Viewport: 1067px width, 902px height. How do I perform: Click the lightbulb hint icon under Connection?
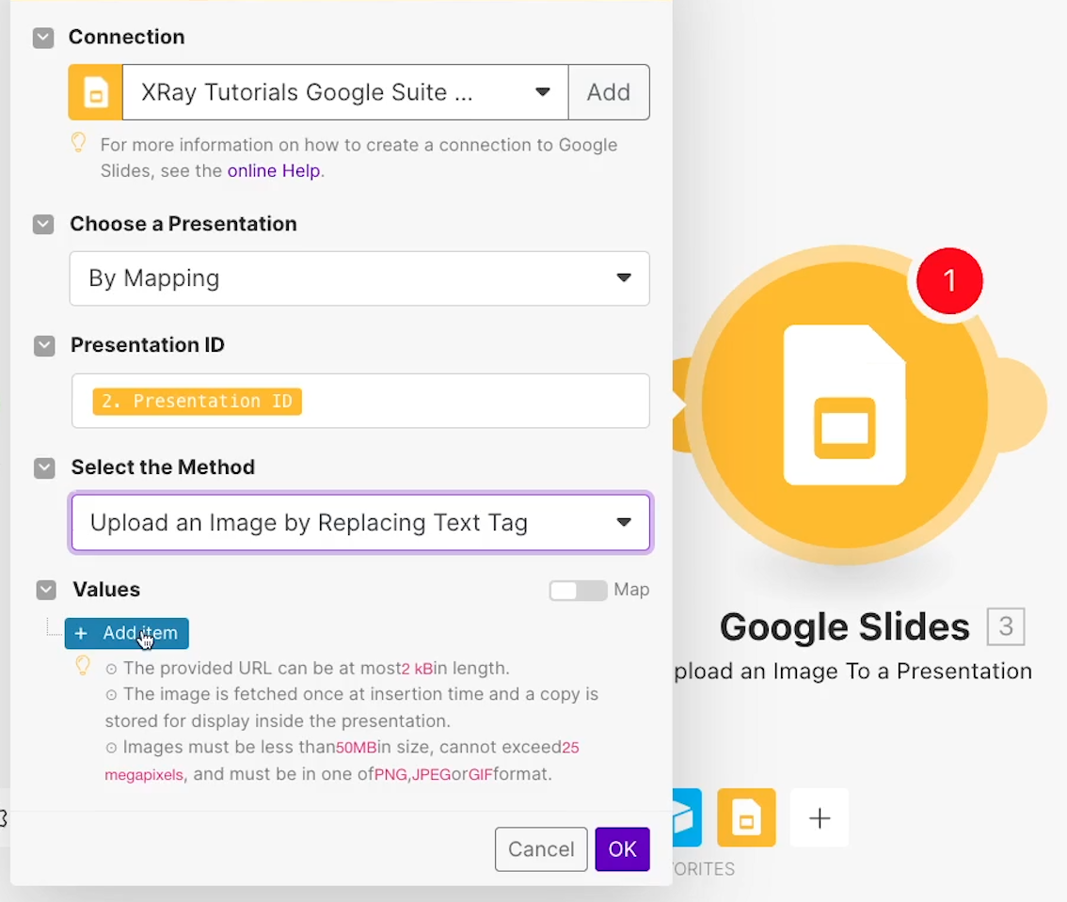pos(79,143)
